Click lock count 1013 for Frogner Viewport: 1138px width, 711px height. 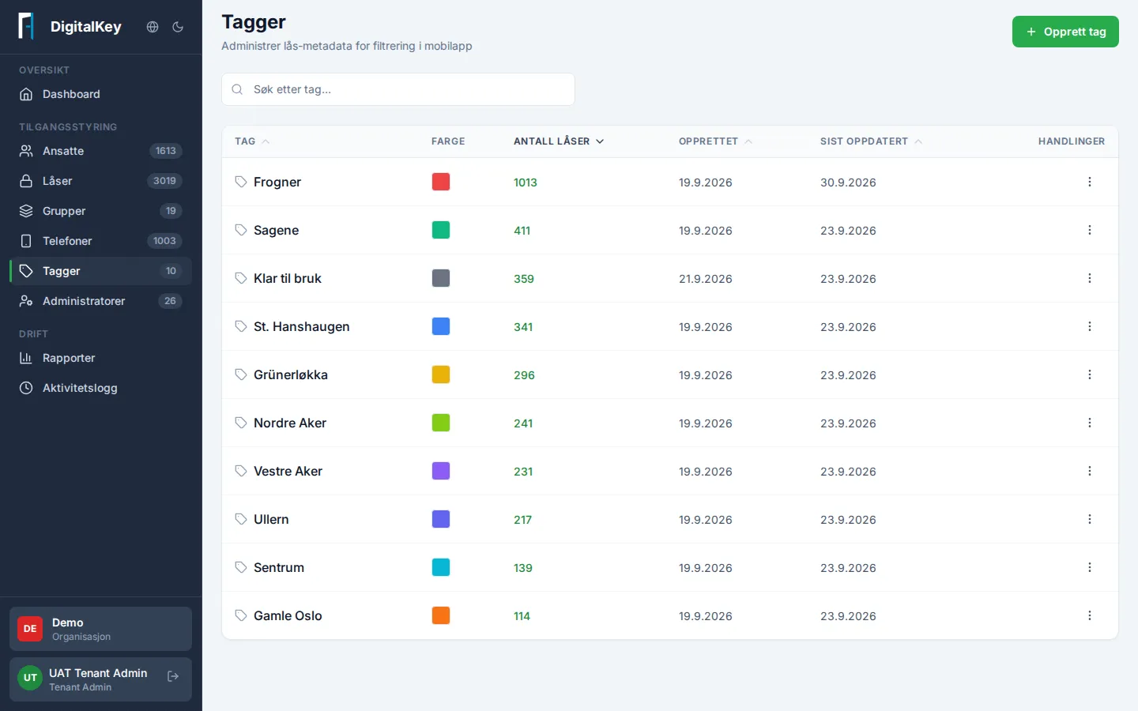(525, 182)
